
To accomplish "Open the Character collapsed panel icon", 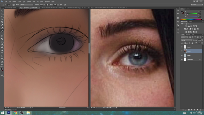I will (x=178, y=30).
